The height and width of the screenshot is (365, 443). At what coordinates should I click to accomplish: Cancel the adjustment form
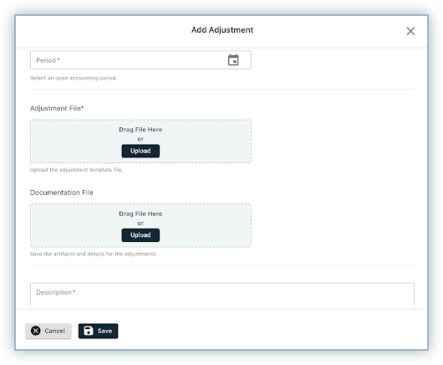pyautogui.click(x=48, y=331)
